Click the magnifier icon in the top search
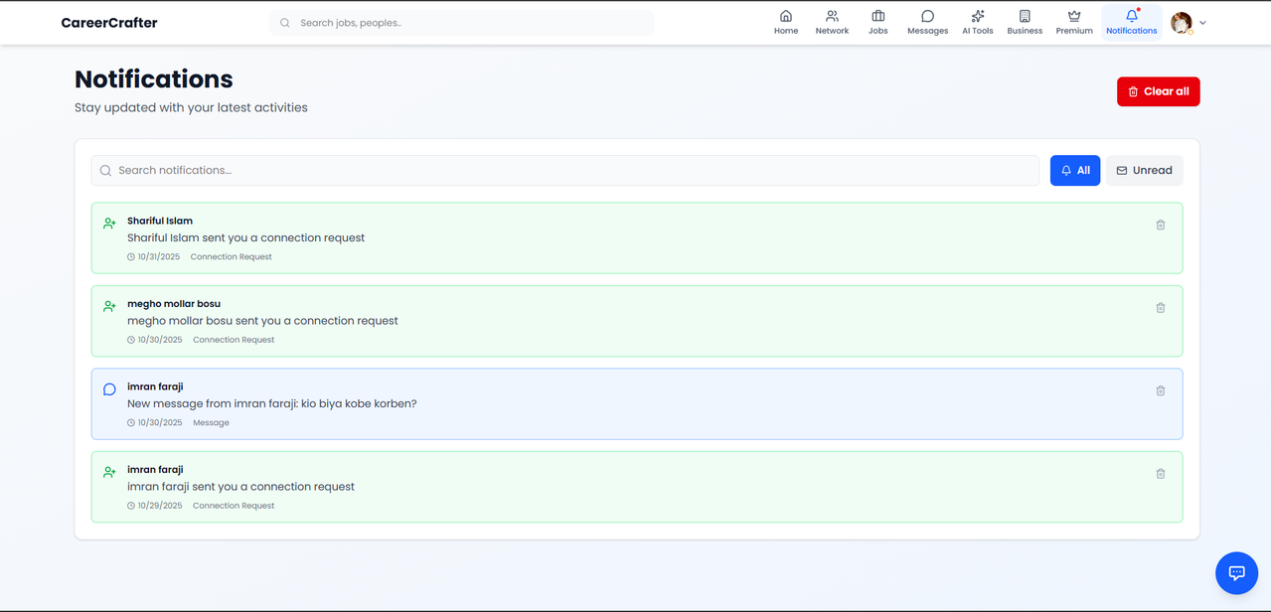This screenshot has height=612, width=1271. (285, 23)
